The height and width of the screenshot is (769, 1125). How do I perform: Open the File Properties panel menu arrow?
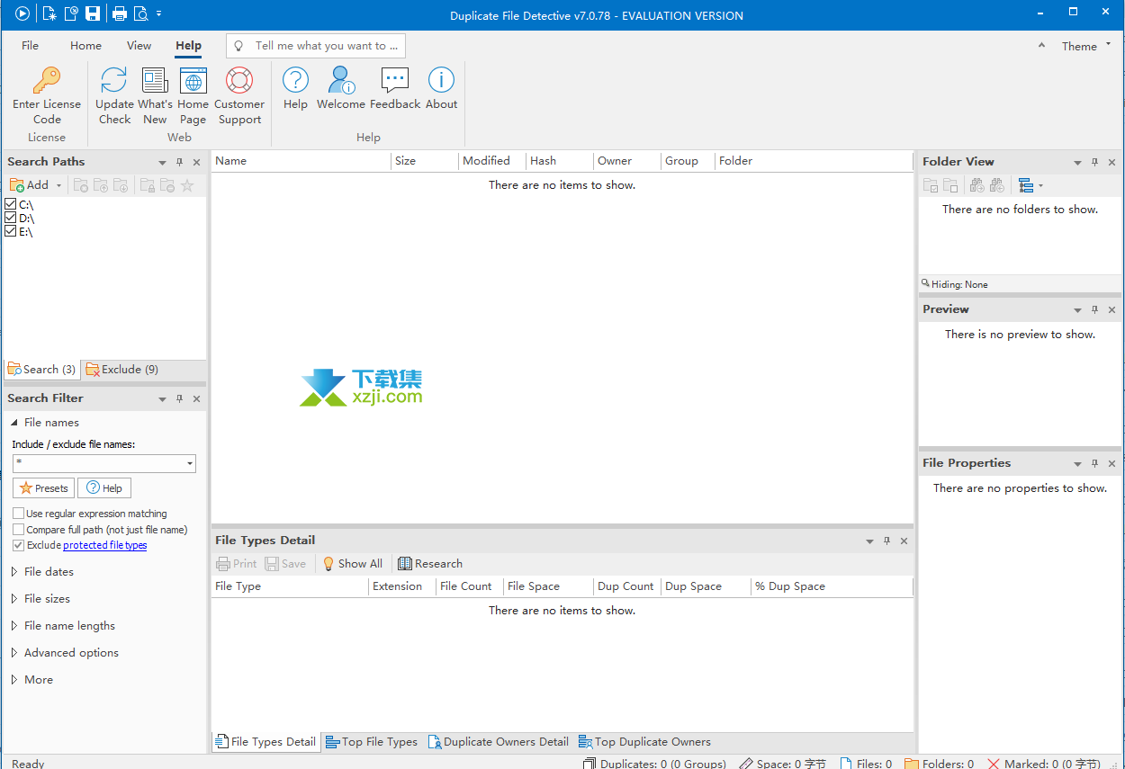(1077, 464)
